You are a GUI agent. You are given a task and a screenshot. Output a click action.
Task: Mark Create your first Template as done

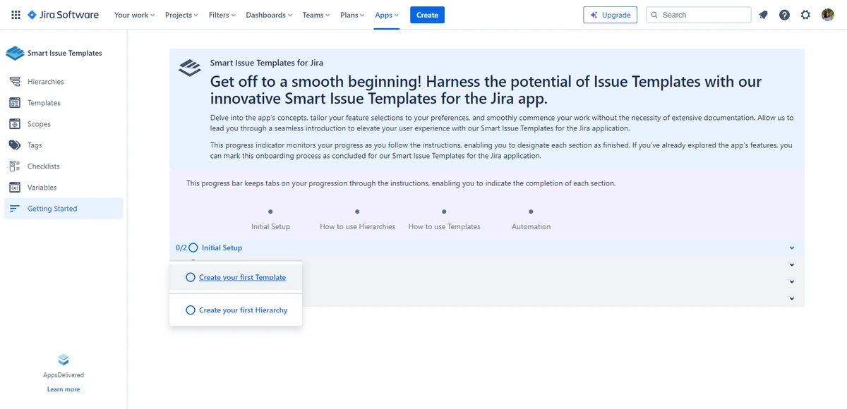tap(190, 277)
